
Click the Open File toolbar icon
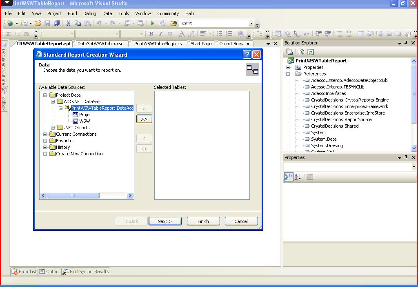[x=38, y=23]
